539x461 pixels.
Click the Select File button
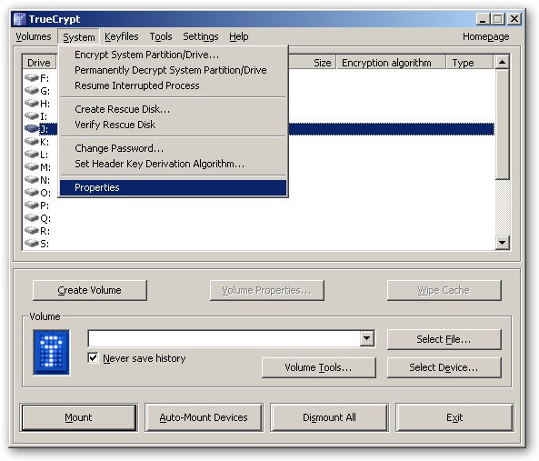[444, 339]
